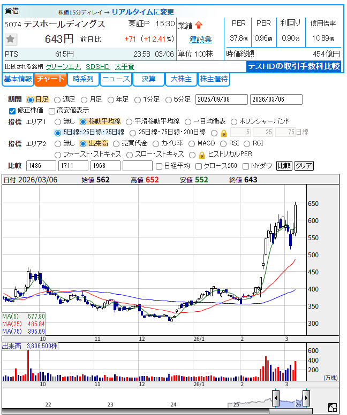Screen dimensions: 347x415
Task: Open the 大株主 tab
Action: click(x=182, y=79)
